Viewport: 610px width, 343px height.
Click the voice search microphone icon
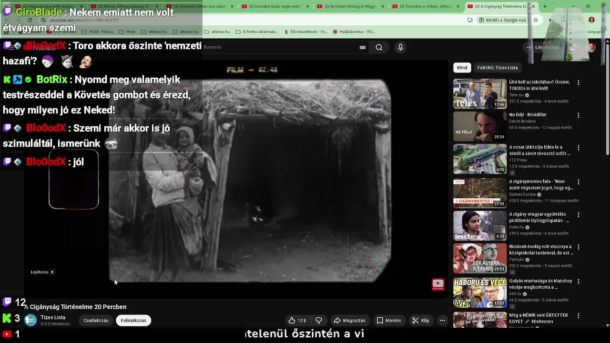click(x=400, y=47)
